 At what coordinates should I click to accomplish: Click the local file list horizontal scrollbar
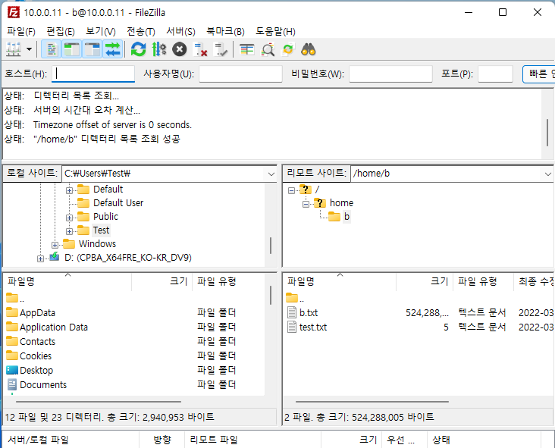(99, 402)
